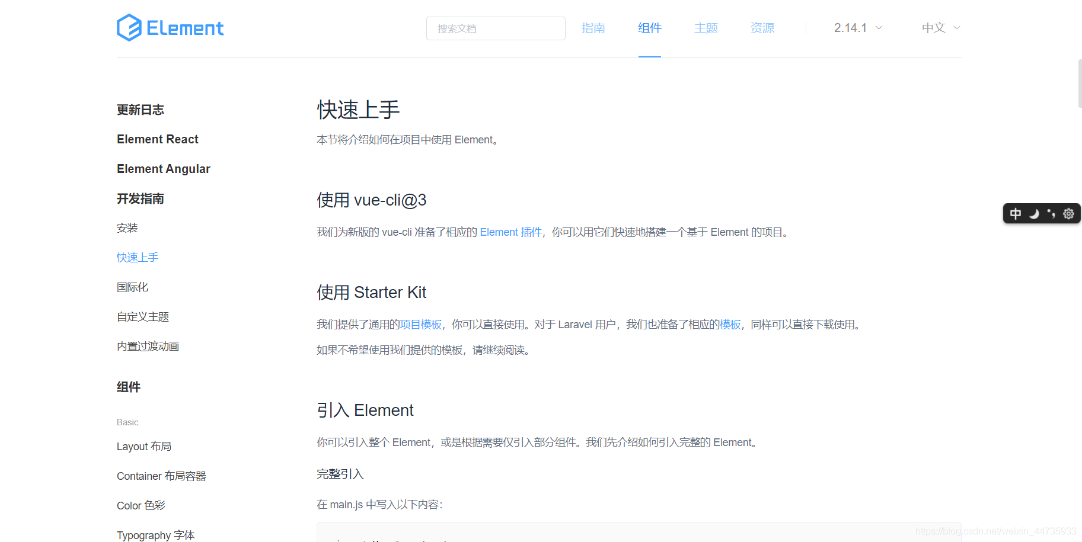Click the IME half-moon width icon
This screenshot has width=1082, height=542.
1034,214
